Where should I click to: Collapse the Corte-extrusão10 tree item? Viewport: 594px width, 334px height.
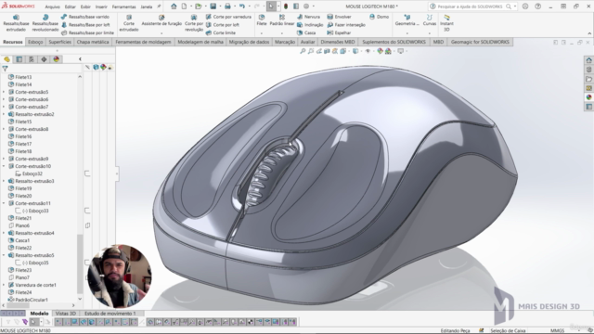coord(4,166)
